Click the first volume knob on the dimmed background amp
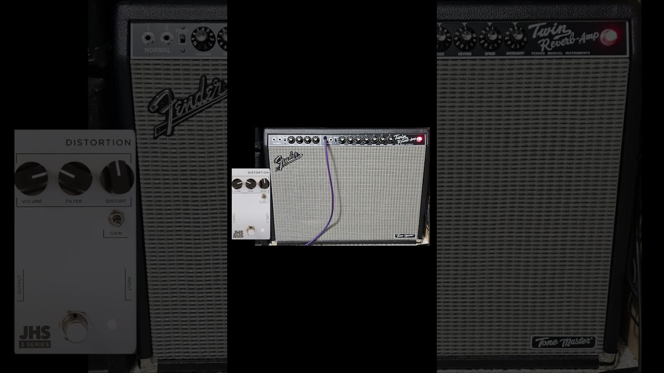 (x=203, y=38)
